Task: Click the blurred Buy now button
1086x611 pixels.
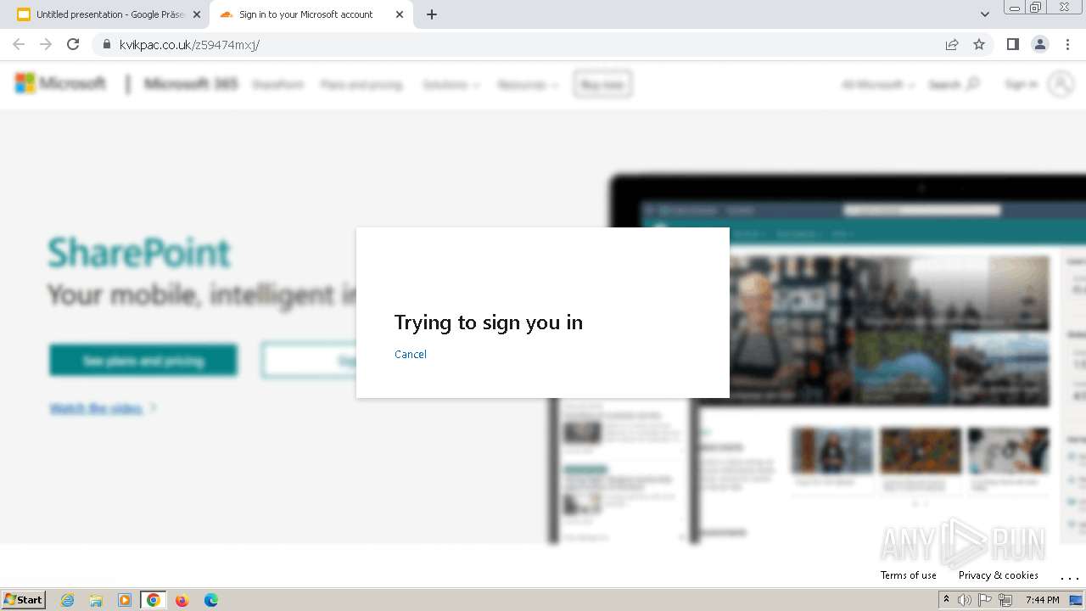Action: point(602,85)
